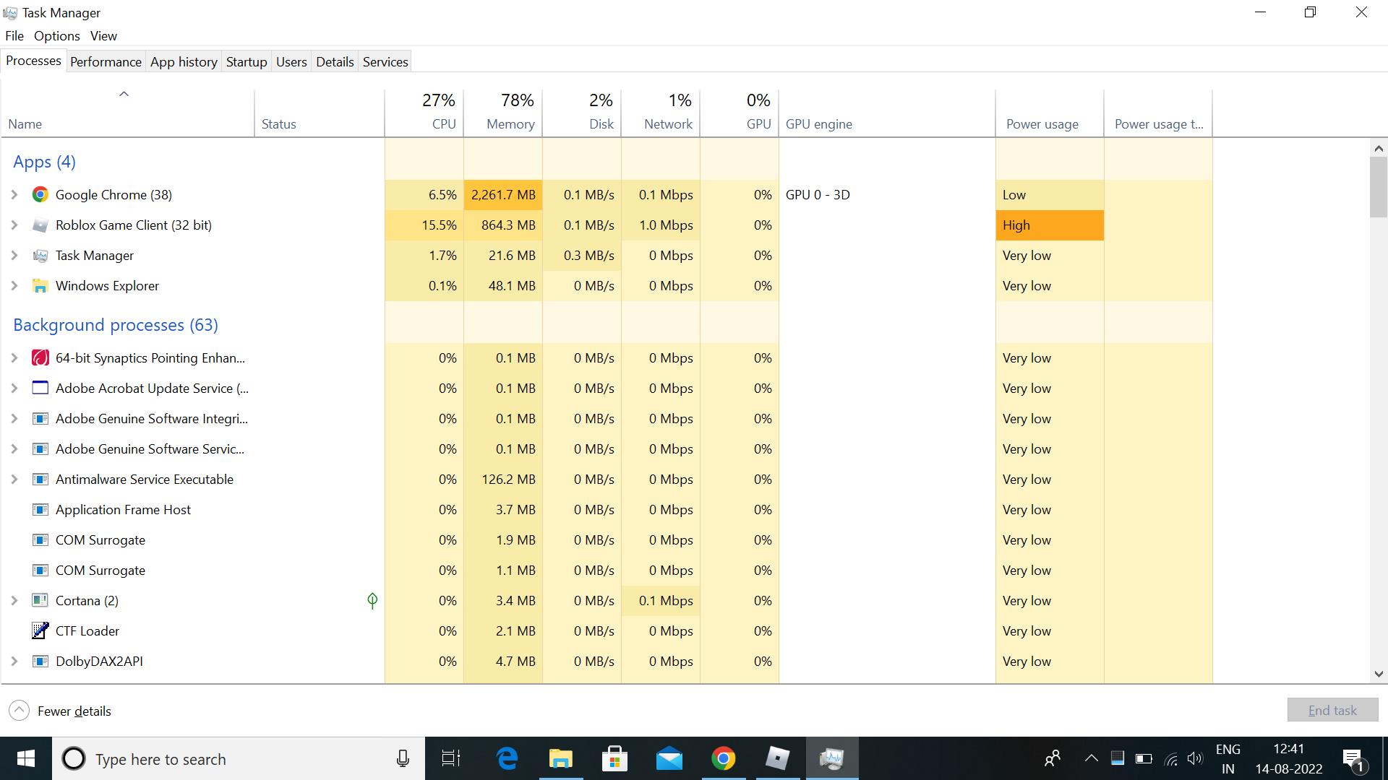Click the DolbyDAX2API process icon
Screen dimensions: 1388x780
coord(40,662)
